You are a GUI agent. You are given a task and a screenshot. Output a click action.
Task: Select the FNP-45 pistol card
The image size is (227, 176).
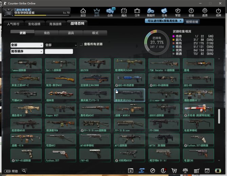click(x=95, y=155)
